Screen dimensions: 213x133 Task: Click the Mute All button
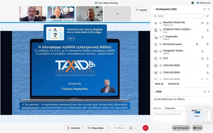point(159,84)
